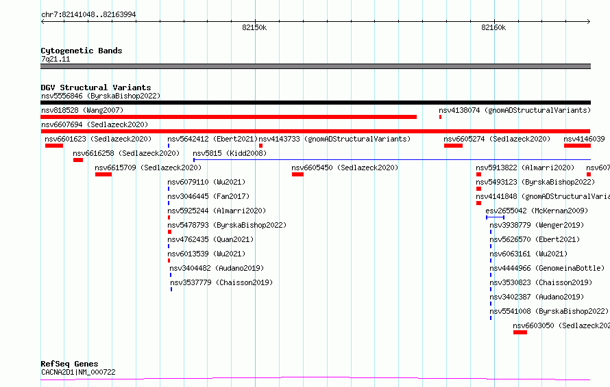Image resolution: width=610 pixels, height=387 pixels.
Task: Select the nsv3537779 (Chaisson2019) label
Action: [221, 282]
